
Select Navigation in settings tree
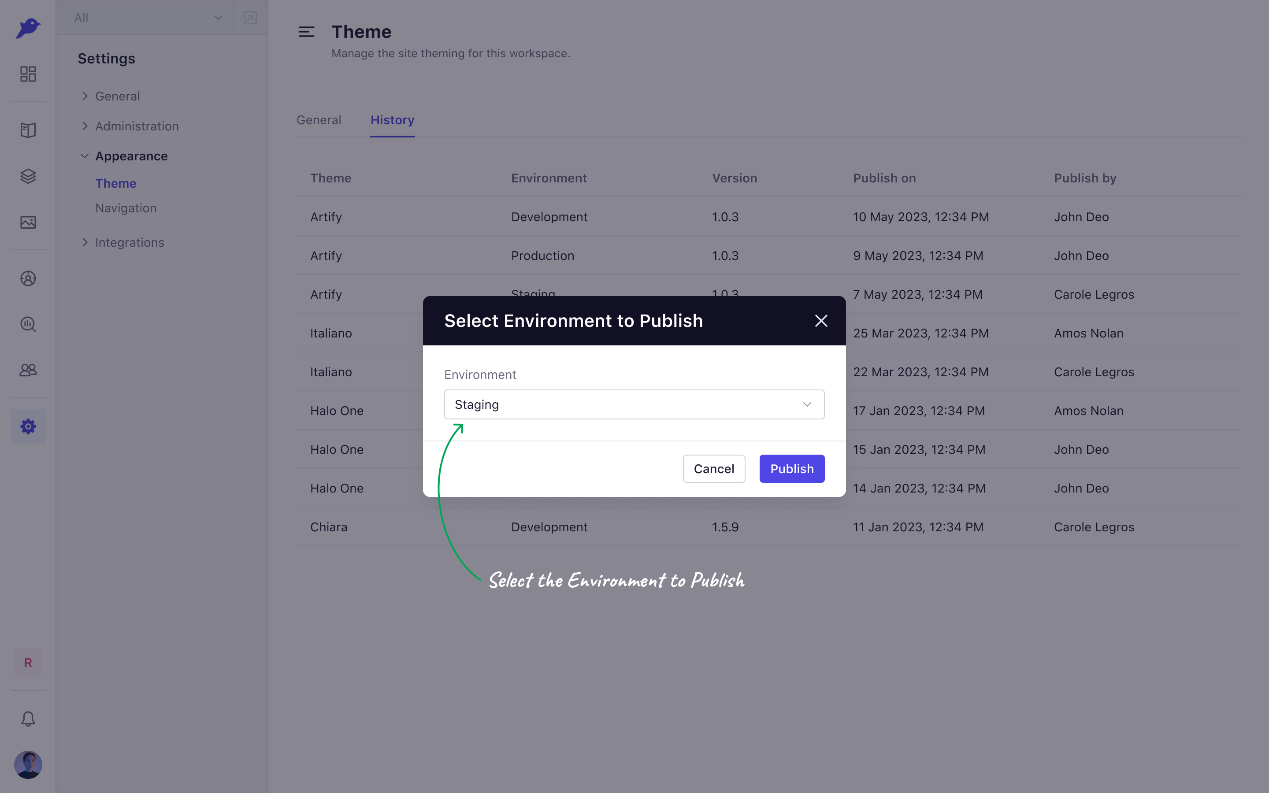pos(126,208)
